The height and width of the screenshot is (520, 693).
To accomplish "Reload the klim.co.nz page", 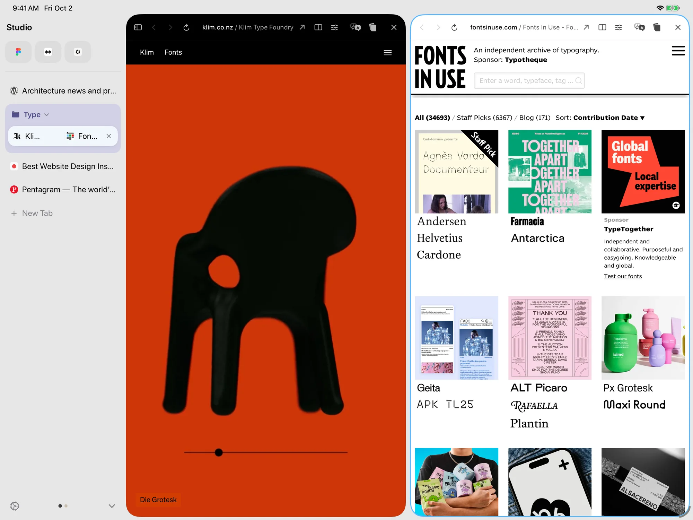I will [x=186, y=27].
